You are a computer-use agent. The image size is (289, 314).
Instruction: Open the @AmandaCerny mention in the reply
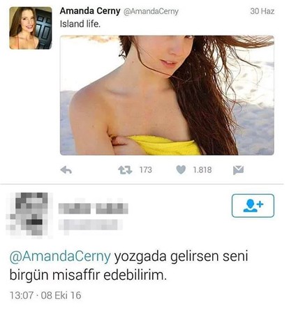[60, 256]
